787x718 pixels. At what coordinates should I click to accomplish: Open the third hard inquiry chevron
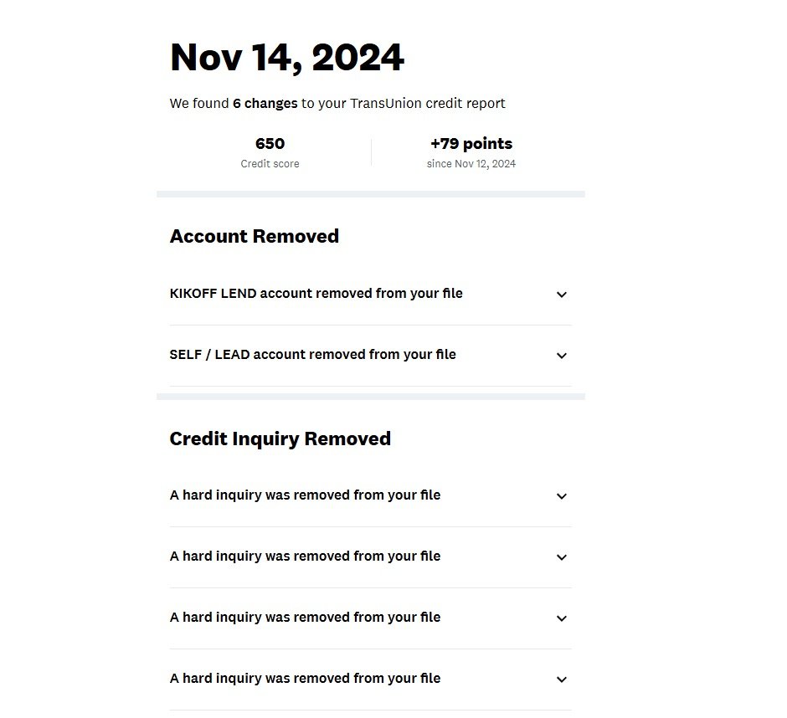(562, 618)
